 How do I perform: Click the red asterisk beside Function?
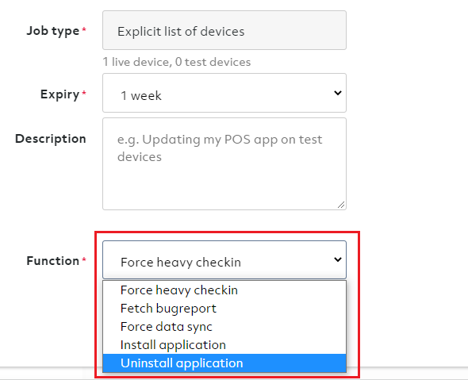[84, 259]
